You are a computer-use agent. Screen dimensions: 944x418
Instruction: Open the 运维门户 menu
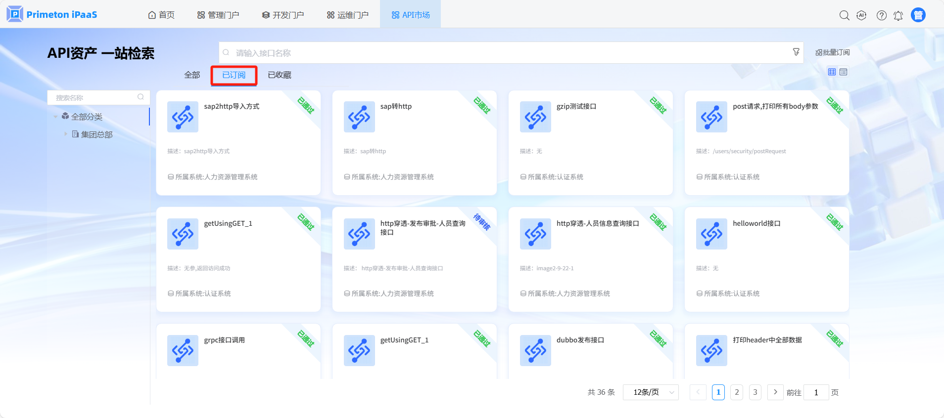coord(347,15)
